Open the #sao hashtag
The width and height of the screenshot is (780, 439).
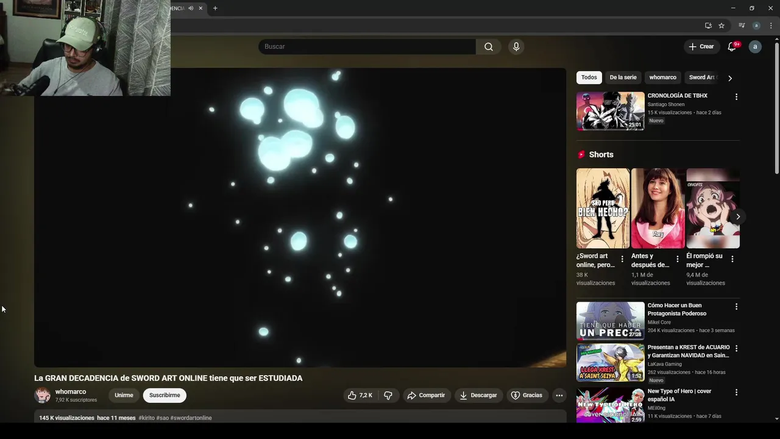point(162,418)
